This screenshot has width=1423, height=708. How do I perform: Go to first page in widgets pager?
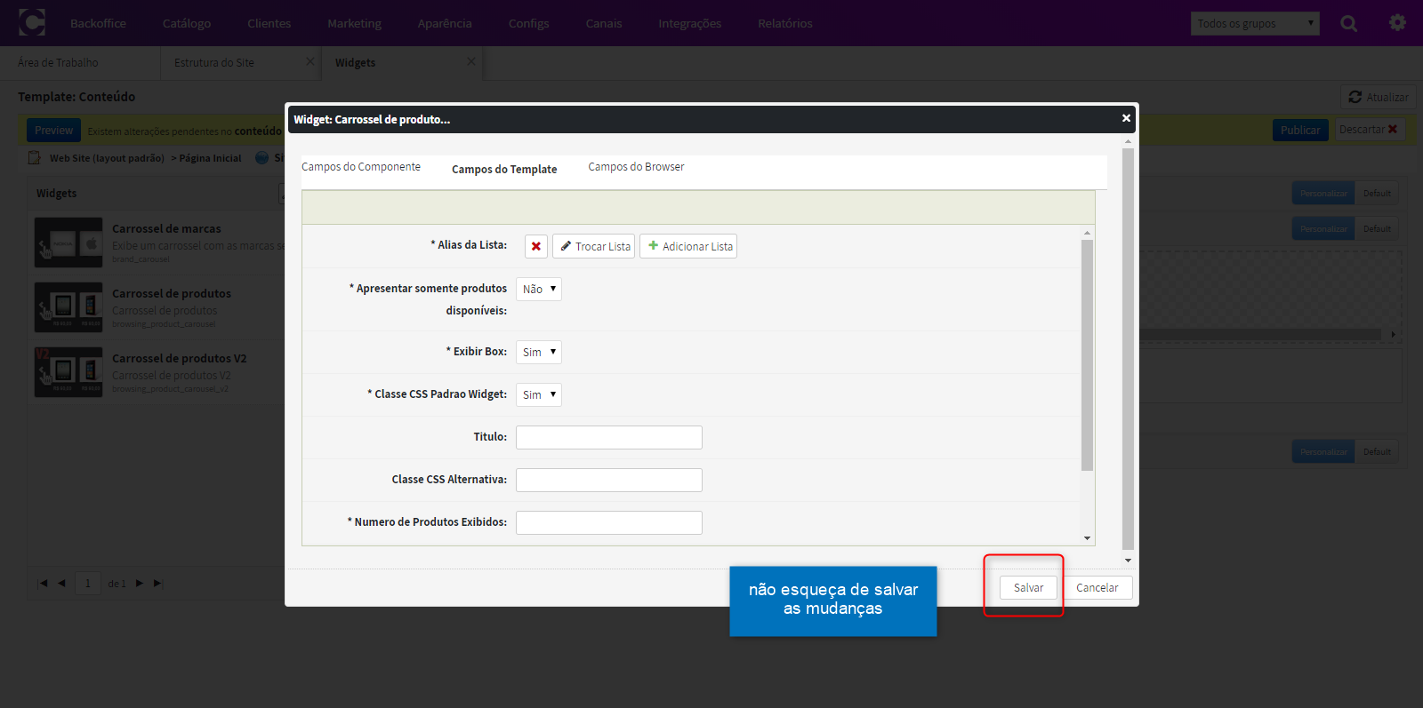[x=43, y=584]
